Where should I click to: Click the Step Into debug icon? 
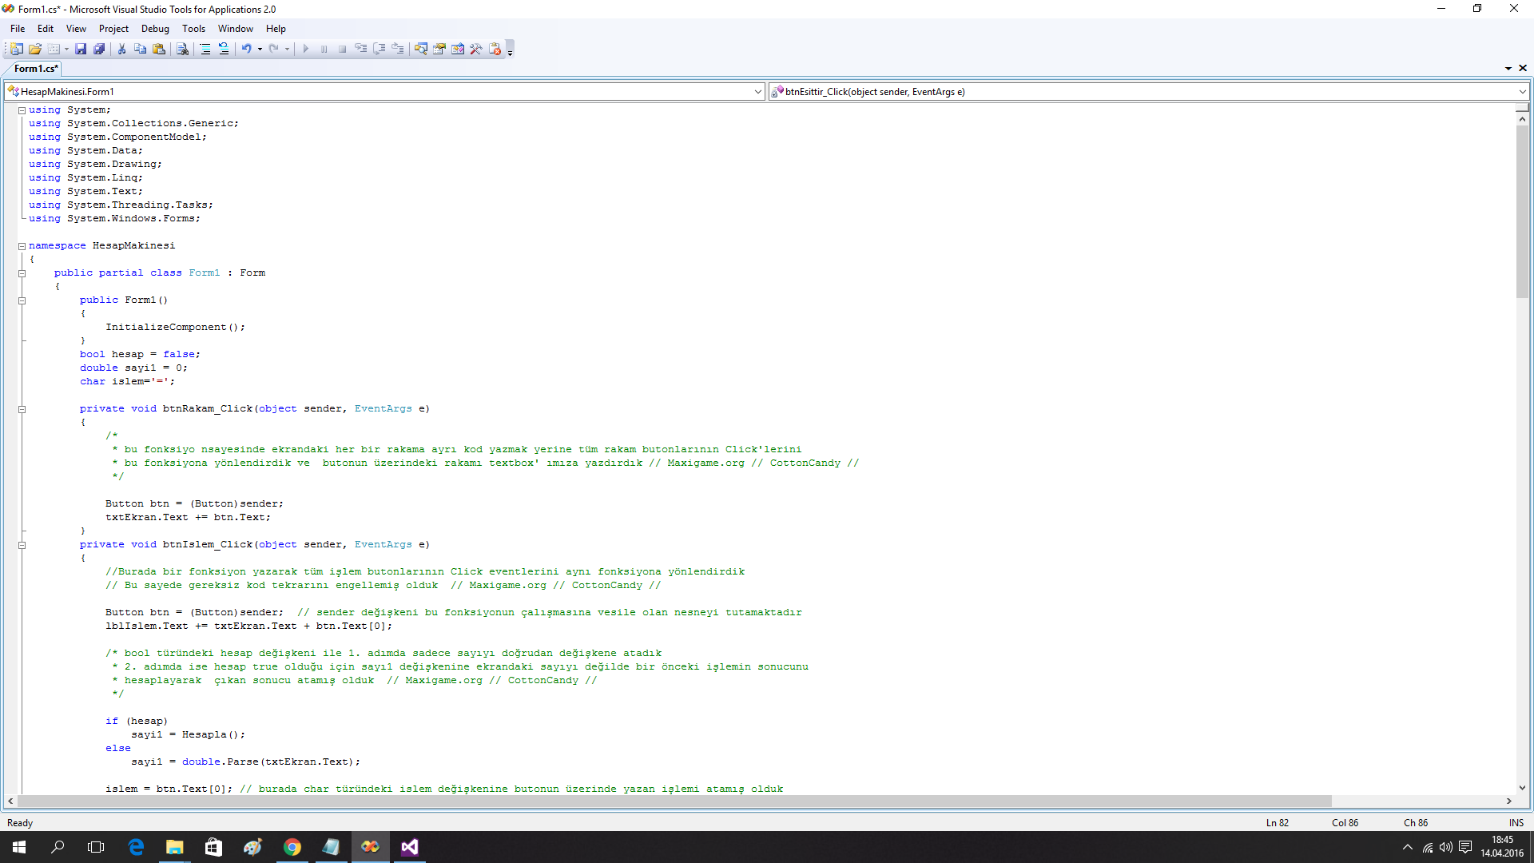click(361, 49)
